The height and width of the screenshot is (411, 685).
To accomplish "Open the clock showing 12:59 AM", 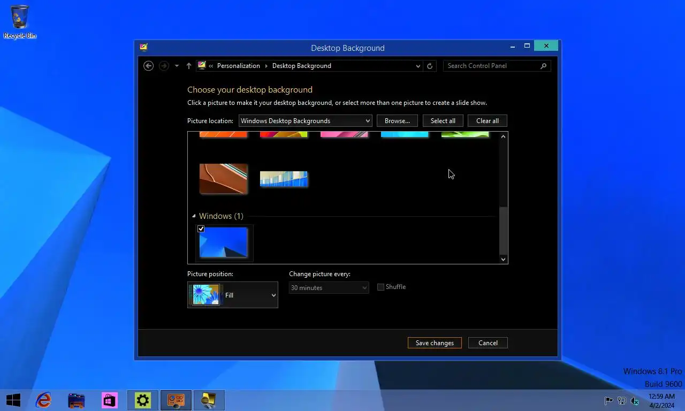I will [x=662, y=400].
